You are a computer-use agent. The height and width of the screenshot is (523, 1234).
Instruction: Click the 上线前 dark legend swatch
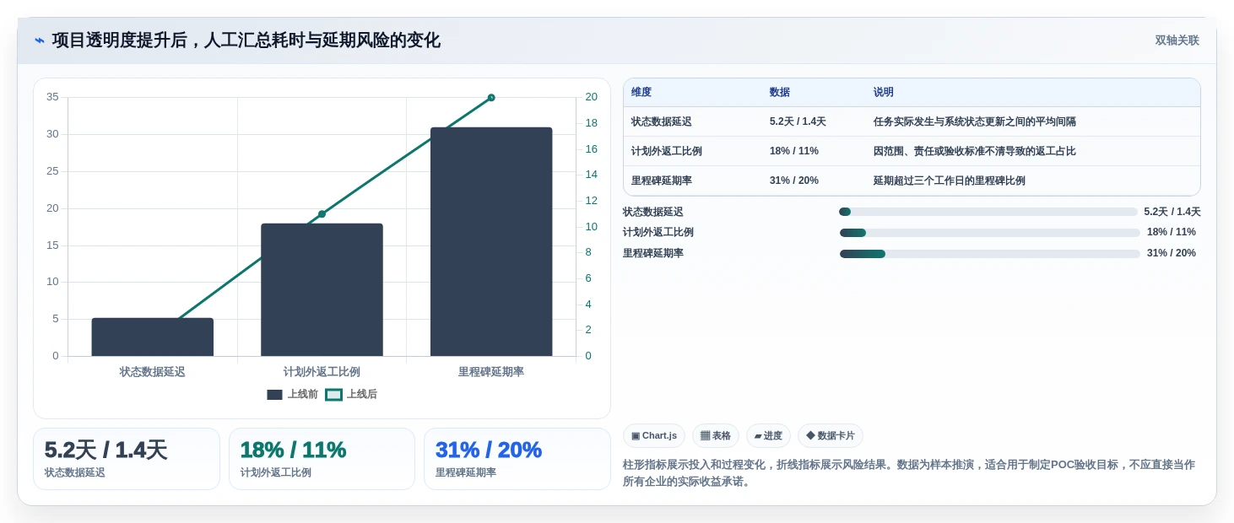[274, 395]
